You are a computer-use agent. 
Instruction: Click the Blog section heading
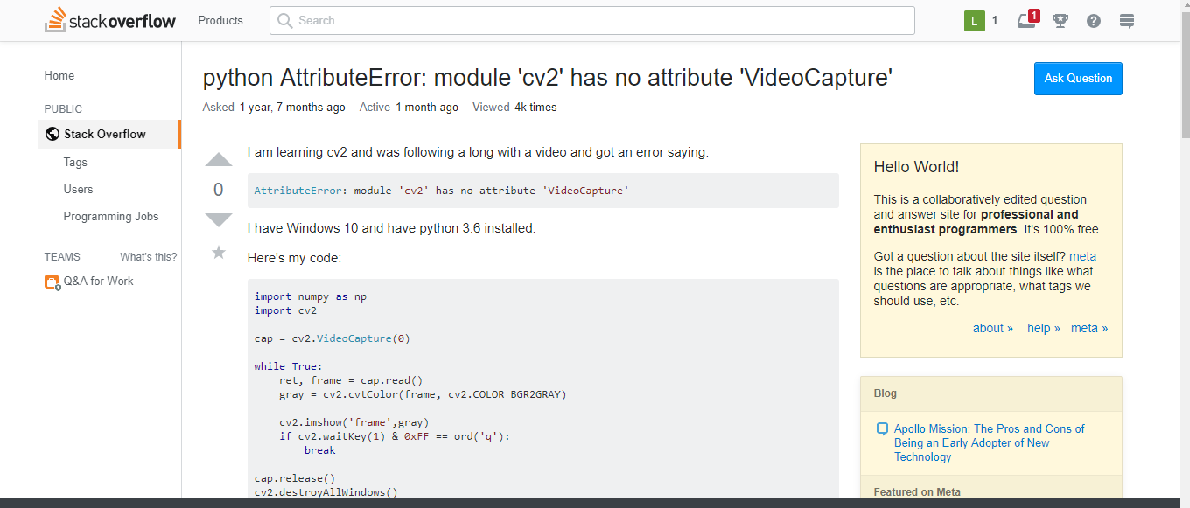(885, 393)
